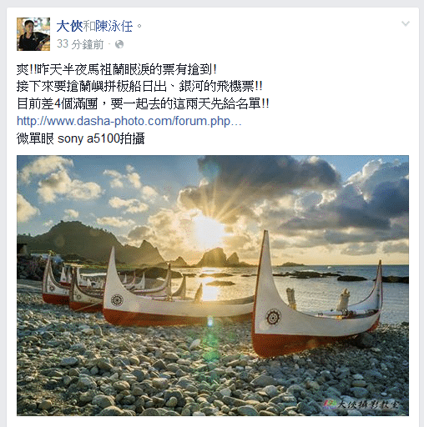This screenshot has width=424, height=427.
Task: Click the 和 text between the names
Action: coord(88,27)
